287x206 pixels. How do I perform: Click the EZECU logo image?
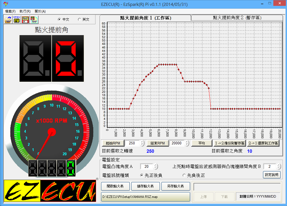tap(50, 191)
